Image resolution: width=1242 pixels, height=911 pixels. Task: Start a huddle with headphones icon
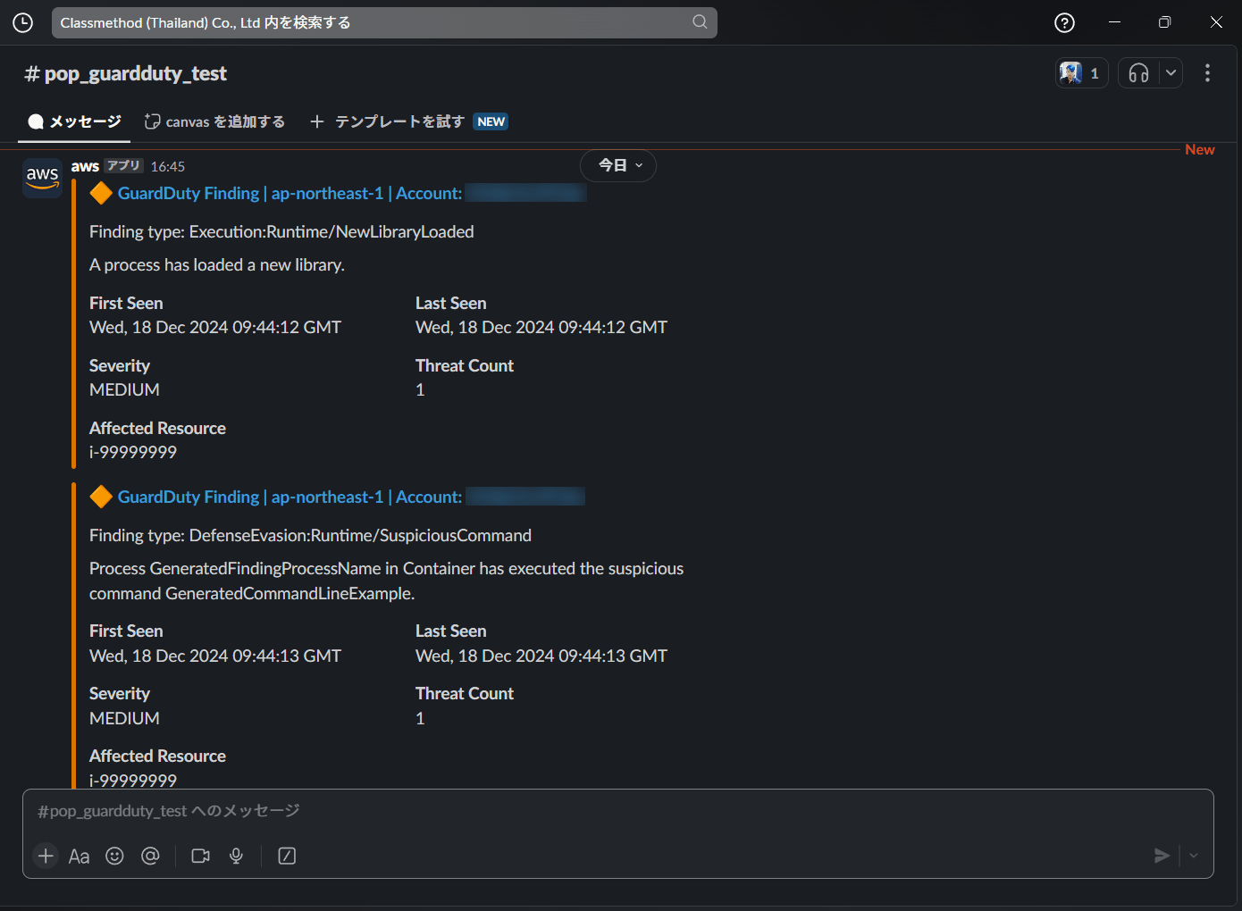click(1138, 73)
